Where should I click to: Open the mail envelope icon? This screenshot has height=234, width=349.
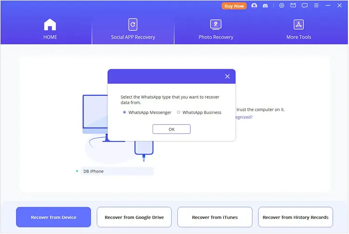click(x=293, y=6)
